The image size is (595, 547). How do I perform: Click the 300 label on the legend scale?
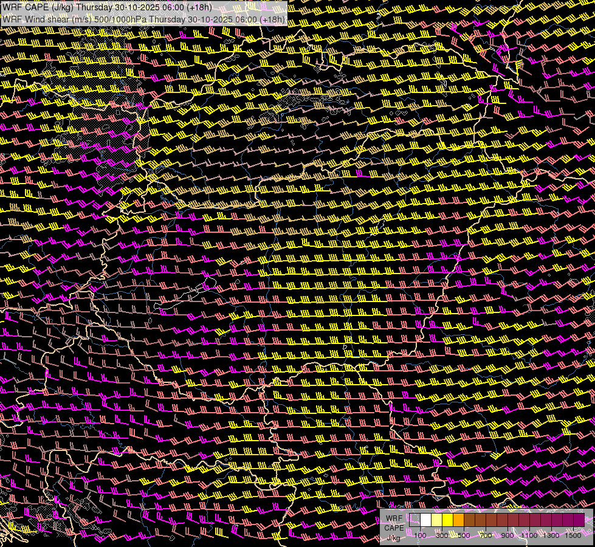pyautogui.click(x=442, y=535)
